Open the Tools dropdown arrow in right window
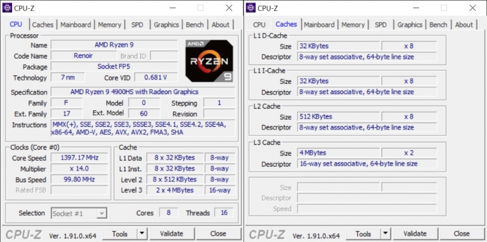Screen dimensions: 487x242 click(386, 234)
